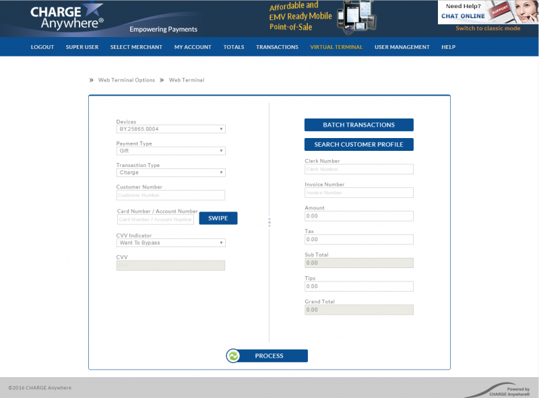
Task: Click the dotted divider handle between form columns
Action: click(x=269, y=222)
